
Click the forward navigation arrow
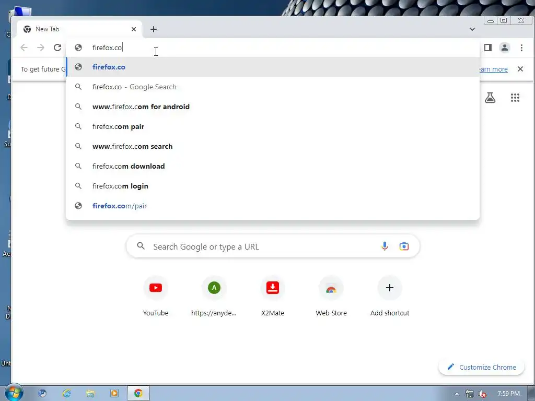(41, 48)
